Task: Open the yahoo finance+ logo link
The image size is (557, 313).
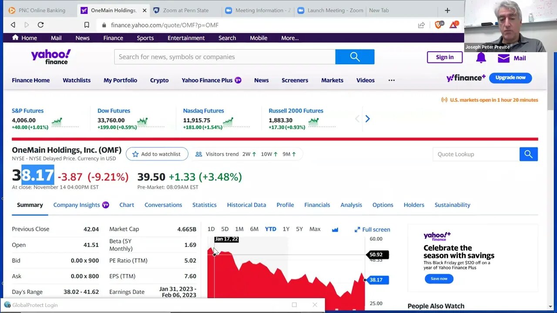Action: [x=466, y=78]
